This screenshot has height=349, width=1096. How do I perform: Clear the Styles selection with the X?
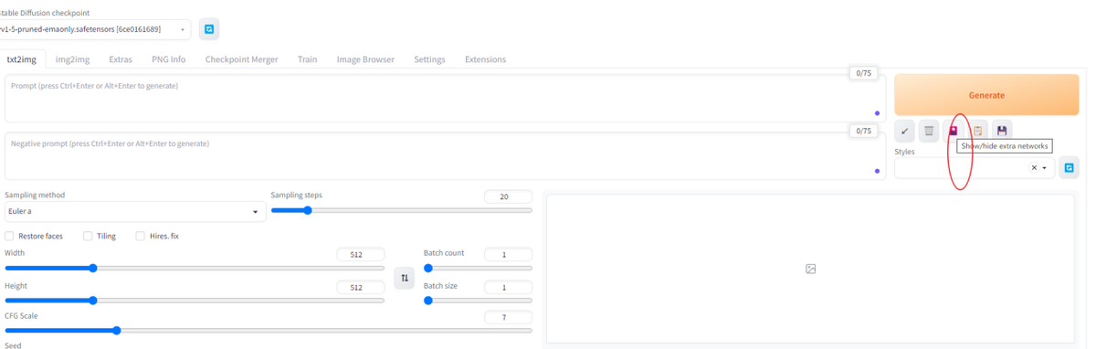point(1034,168)
